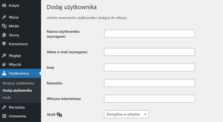Click the Strony pages icon

(x=4, y=35)
